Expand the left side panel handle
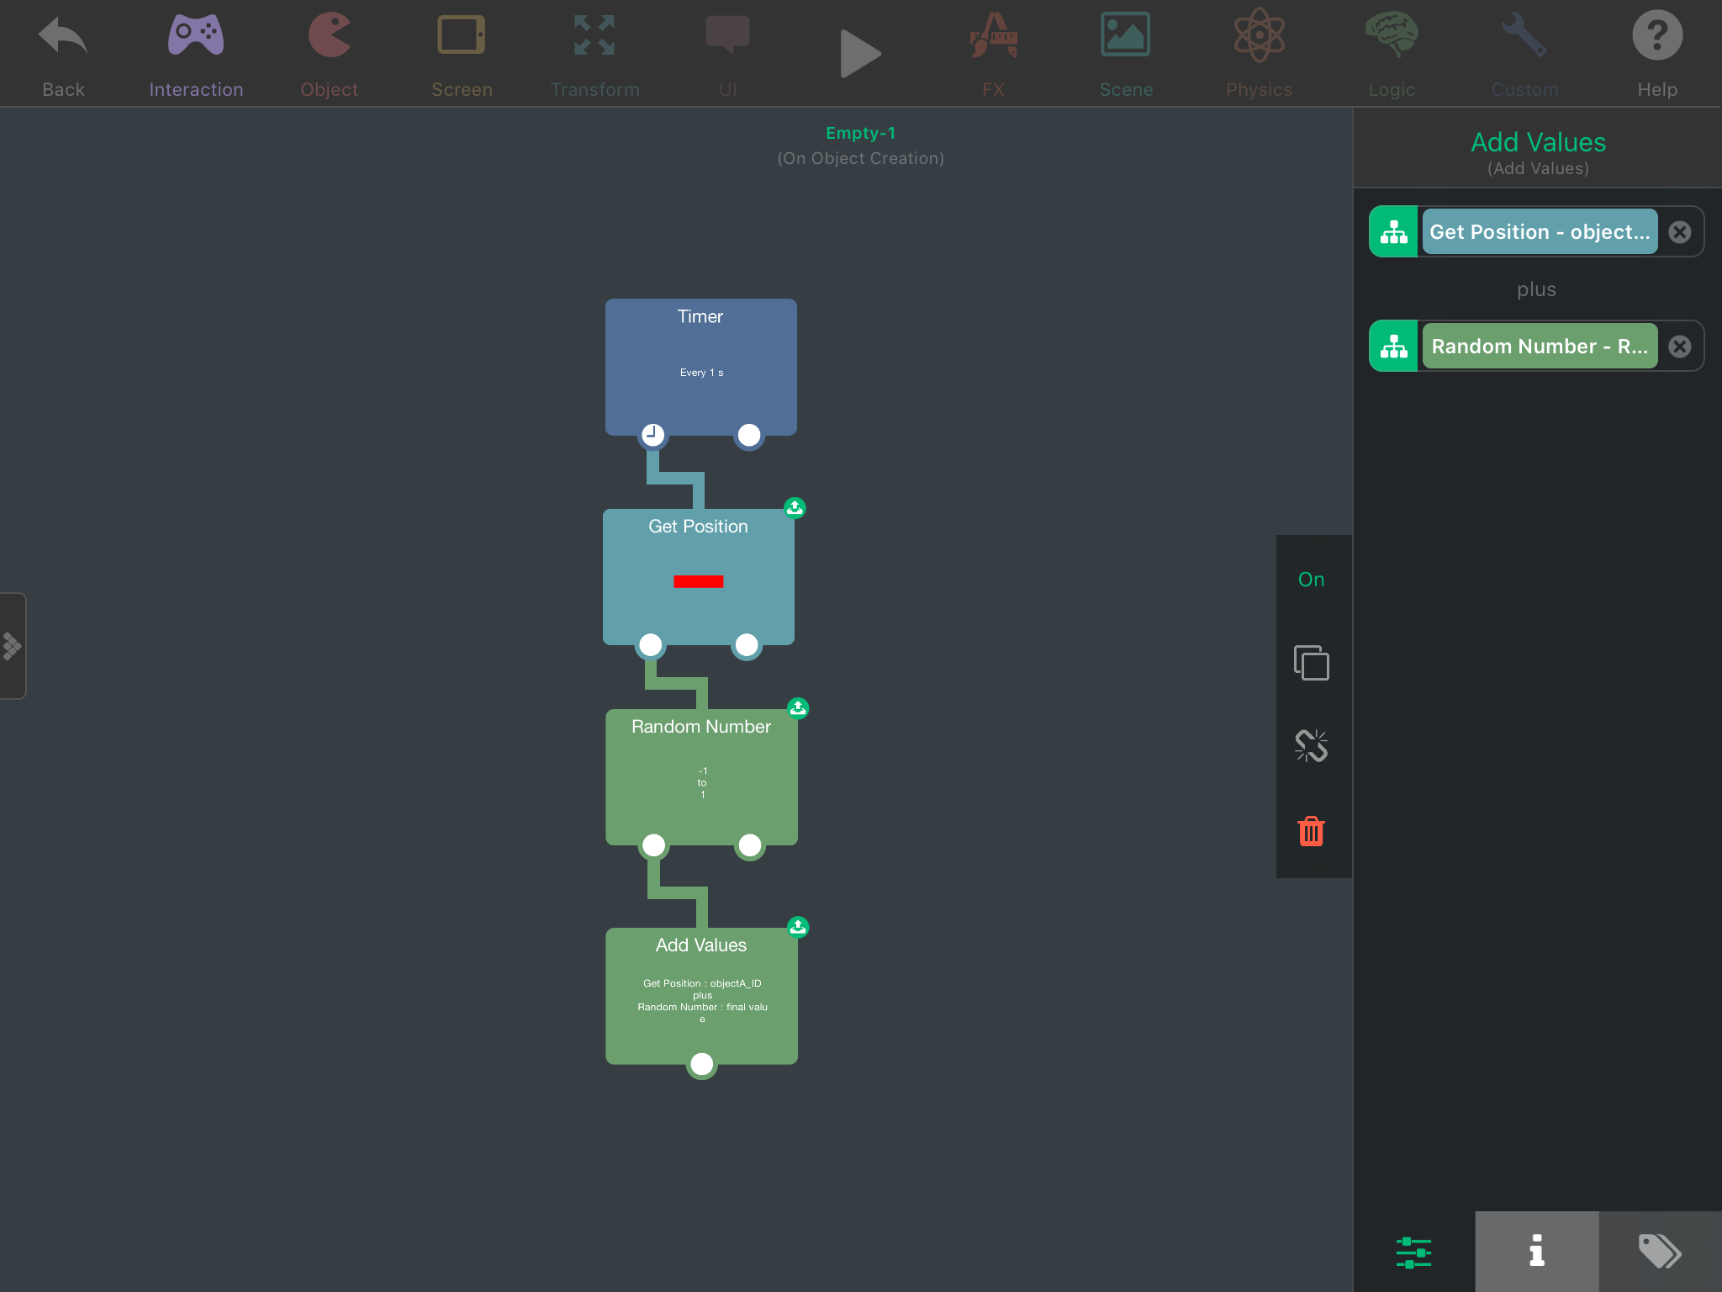The width and height of the screenshot is (1722, 1292). (13, 646)
